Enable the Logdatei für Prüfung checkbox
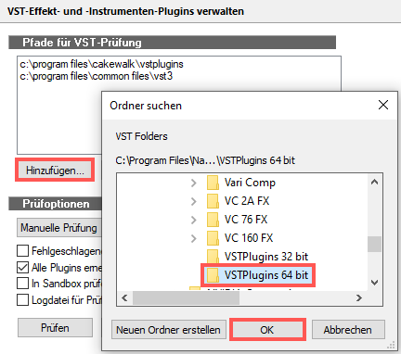 tap(22, 299)
